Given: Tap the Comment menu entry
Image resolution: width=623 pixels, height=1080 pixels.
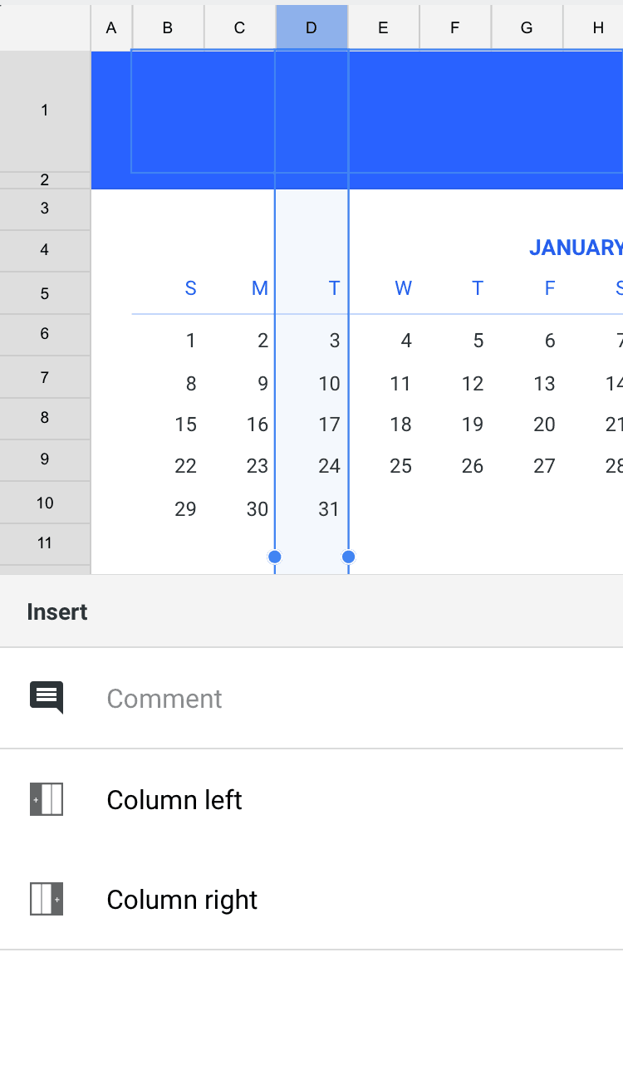Looking at the screenshot, I should (164, 699).
